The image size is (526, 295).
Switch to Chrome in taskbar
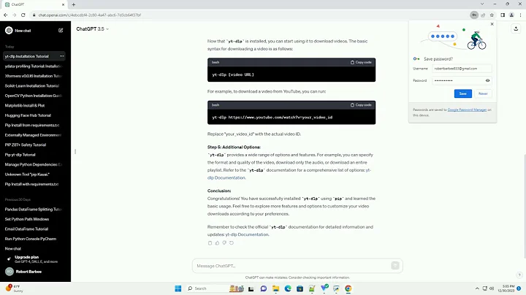[348, 288]
